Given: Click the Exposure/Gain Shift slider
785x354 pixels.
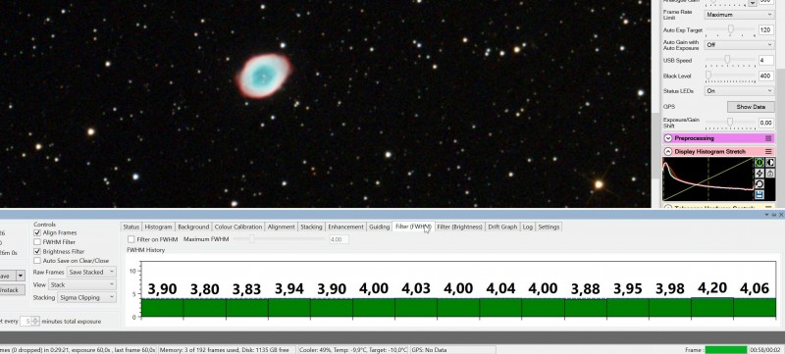Looking at the screenshot, I should 730,122.
